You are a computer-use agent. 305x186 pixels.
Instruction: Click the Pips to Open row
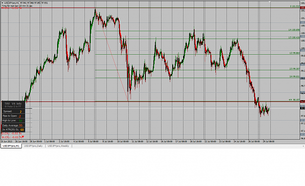[13, 116]
